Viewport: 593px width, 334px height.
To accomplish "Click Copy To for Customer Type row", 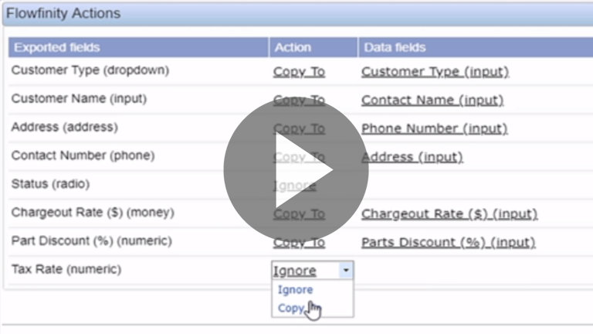I will (299, 72).
